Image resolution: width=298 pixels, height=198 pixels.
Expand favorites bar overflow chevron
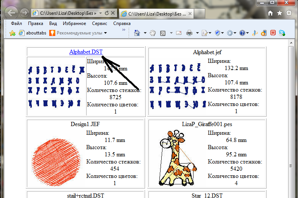[x=123, y=30]
